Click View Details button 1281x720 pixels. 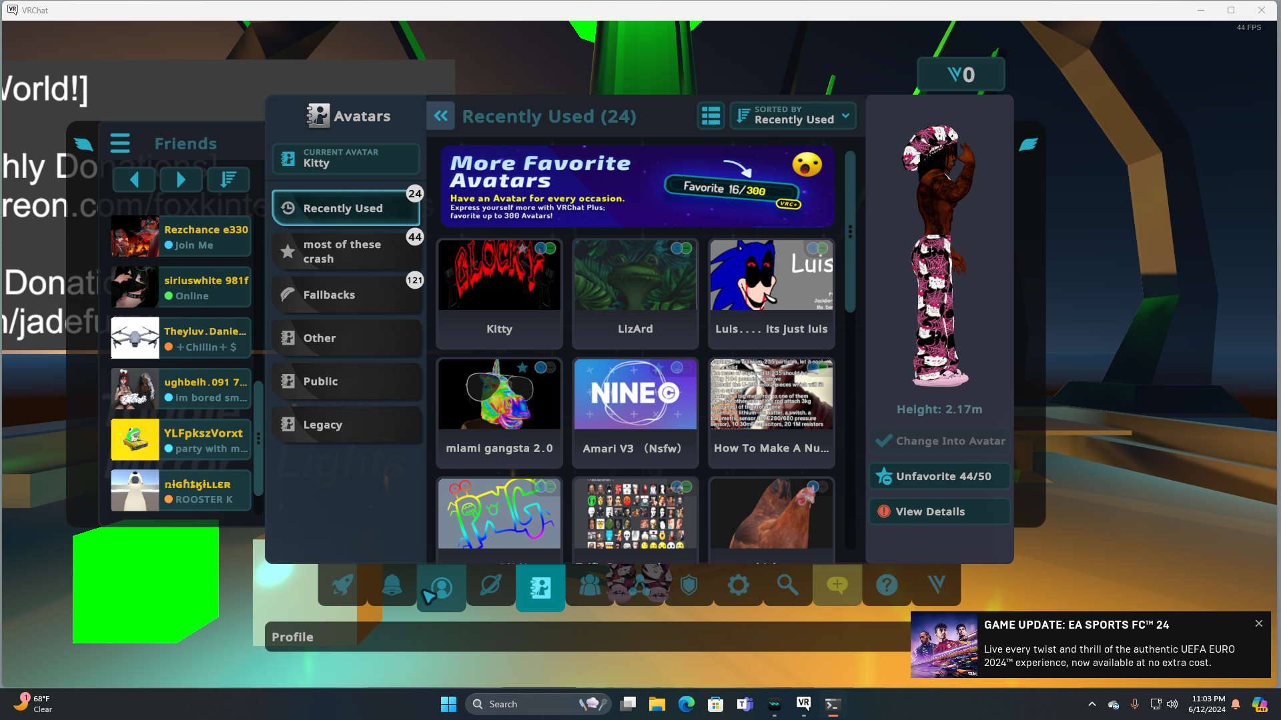point(939,511)
